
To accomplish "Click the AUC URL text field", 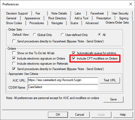I will coord(63,80).
